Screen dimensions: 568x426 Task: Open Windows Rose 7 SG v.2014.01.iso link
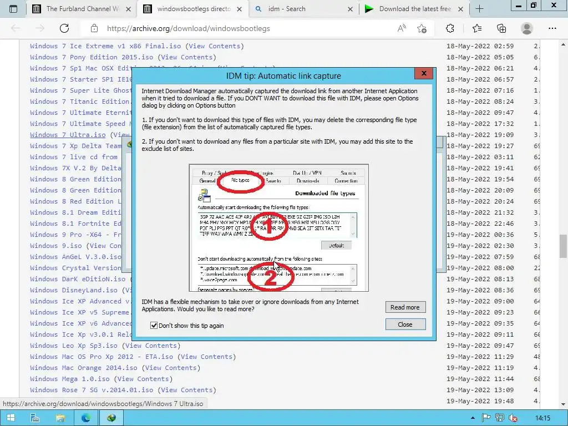(92, 390)
